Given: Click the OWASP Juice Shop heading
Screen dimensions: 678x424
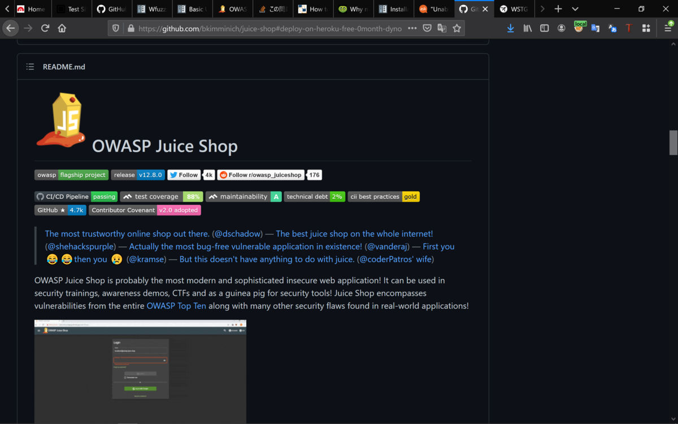Looking at the screenshot, I should click(x=165, y=146).
